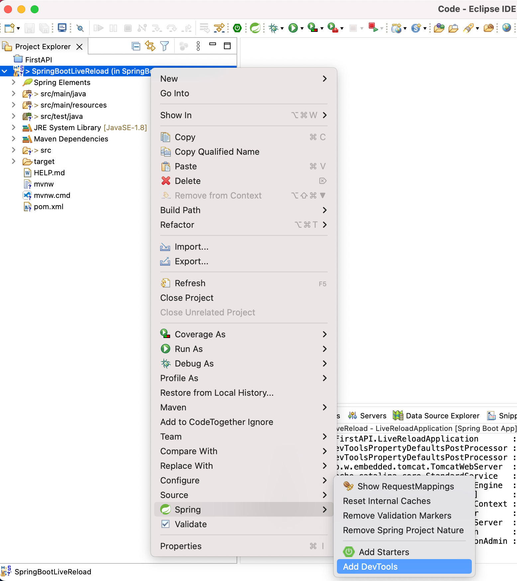Open the Debug configurations dropdown arrow

(x=282, y=29)
